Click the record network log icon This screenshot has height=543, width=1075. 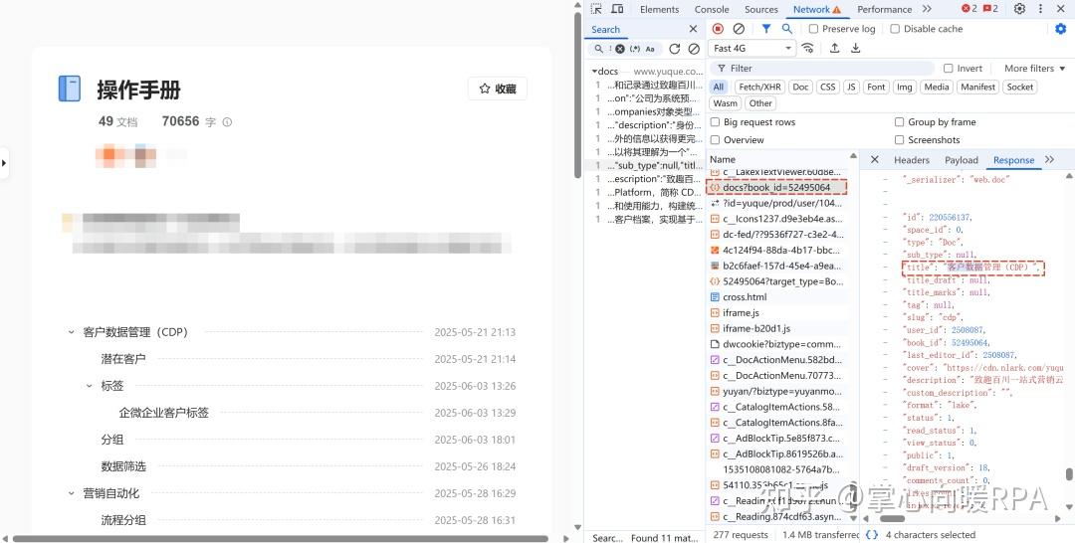click(x=718, y=29)
